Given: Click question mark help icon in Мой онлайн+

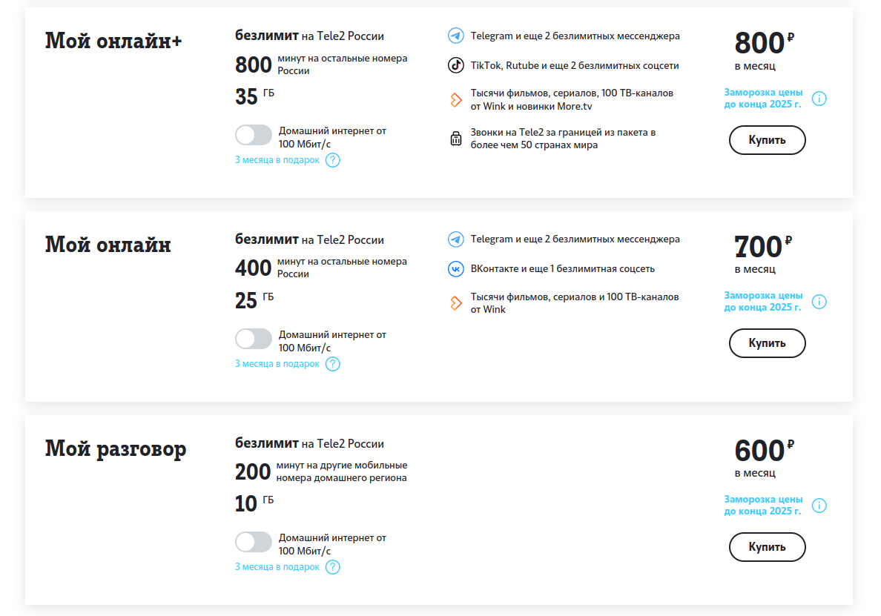Looking at the screenshot, I should (333, 160).
